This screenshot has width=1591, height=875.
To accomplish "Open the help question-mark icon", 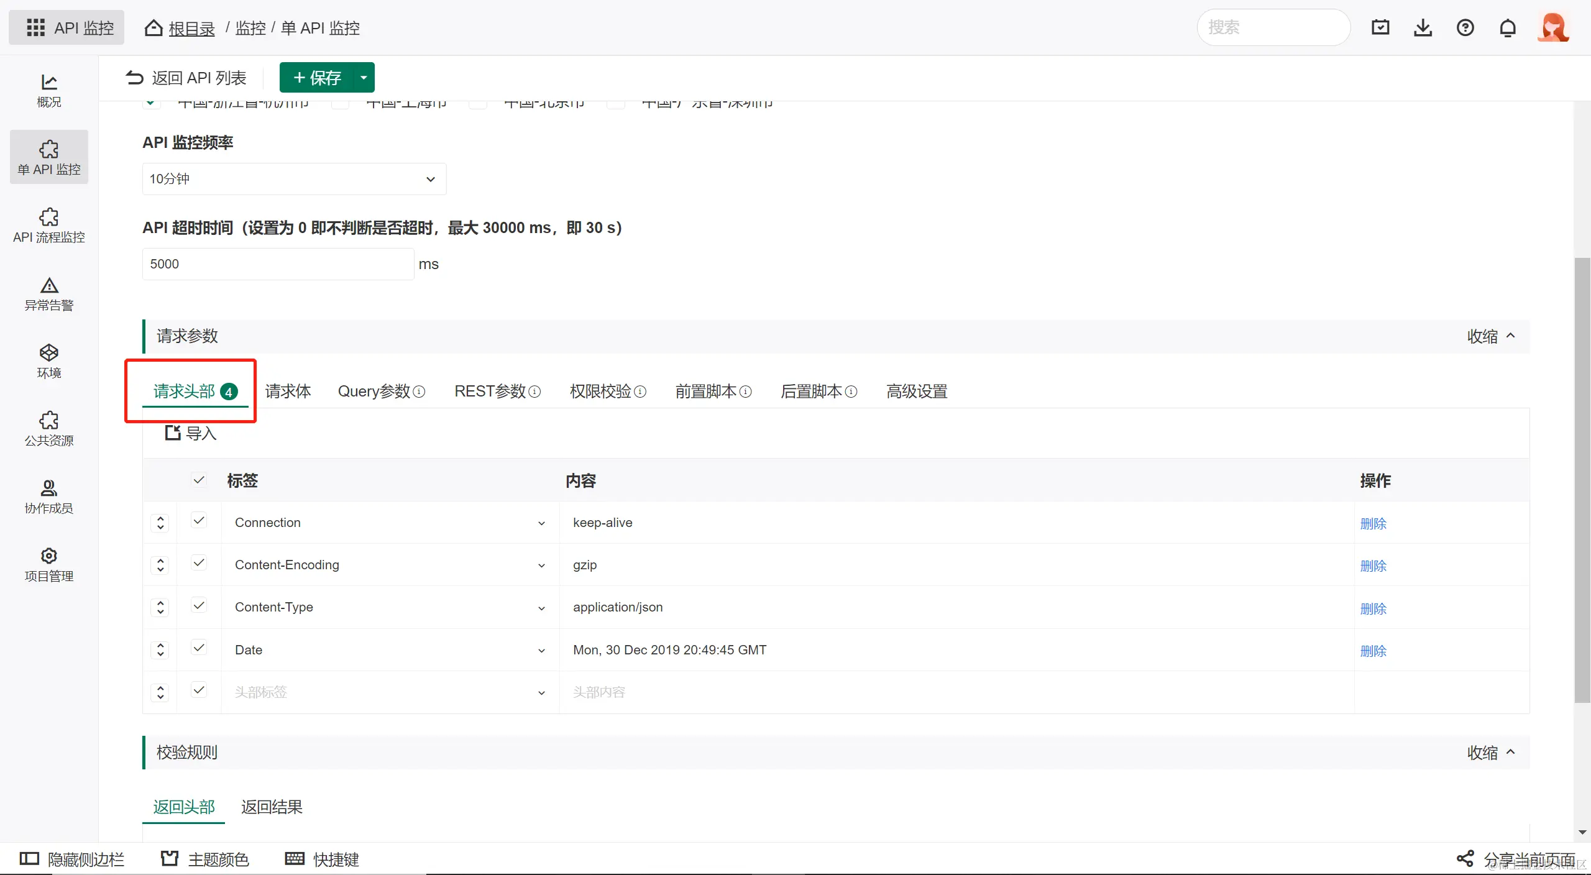I will click(x=1465, y=28).
